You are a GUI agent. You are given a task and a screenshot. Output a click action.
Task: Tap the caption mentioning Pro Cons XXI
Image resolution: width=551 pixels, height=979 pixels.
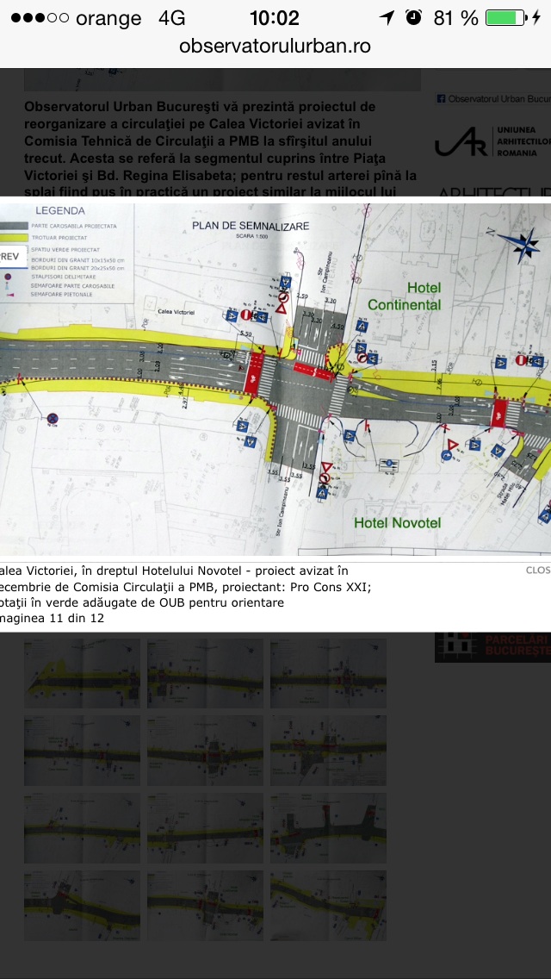pyautogui.click(x=187, y=586)
